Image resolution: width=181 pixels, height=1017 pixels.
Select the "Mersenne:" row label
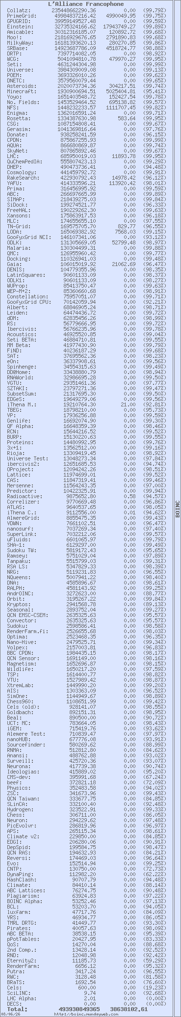pos(21,485)
